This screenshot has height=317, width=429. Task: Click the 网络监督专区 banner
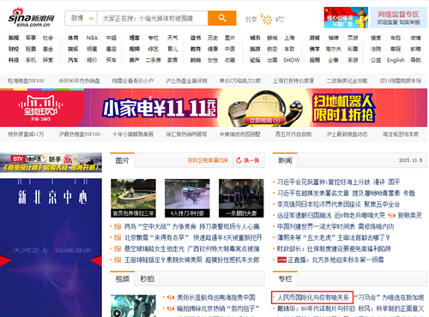click(399, 18)
